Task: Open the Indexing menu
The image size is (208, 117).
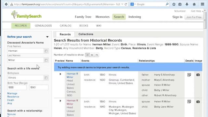Action: point(135,17)
